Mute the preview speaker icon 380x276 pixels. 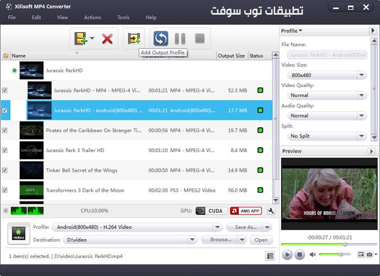(x=313, y=254)
